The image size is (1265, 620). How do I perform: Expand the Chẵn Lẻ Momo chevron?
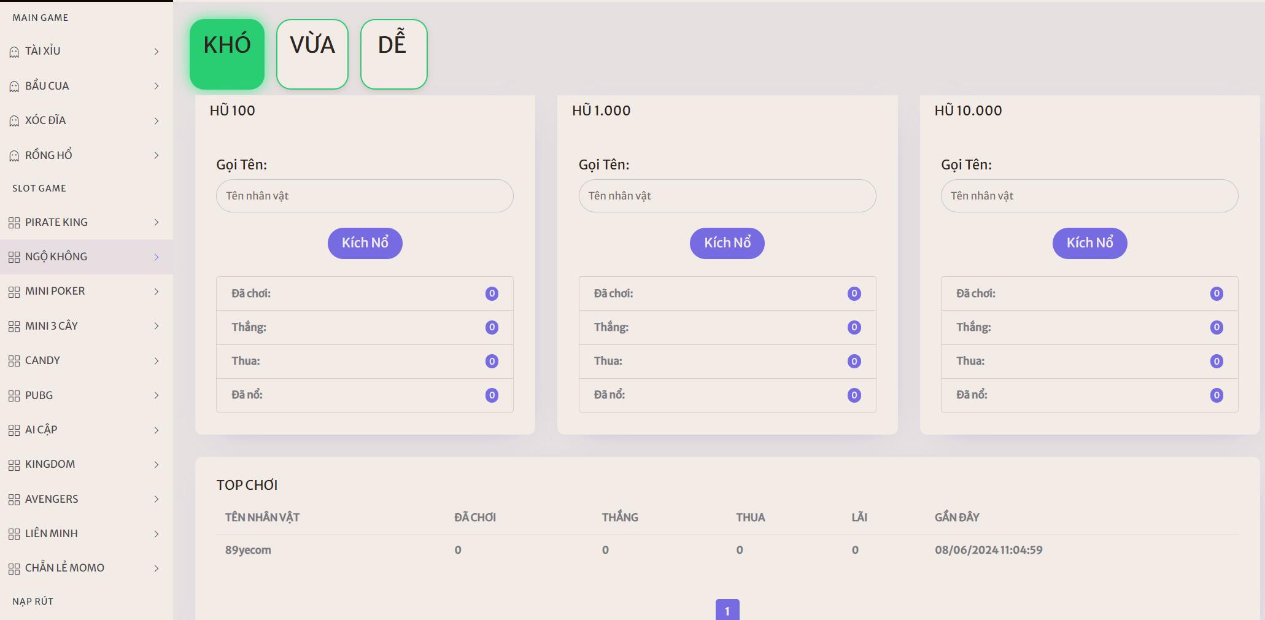coord(157,568)
